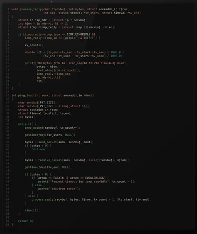Viewport: 197px width, 234px height.
Task: Click the send_packet call on line 38
Action: tap(65, 142)
